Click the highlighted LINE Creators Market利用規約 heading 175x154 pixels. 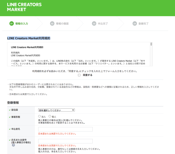click(x=29, y=38)
